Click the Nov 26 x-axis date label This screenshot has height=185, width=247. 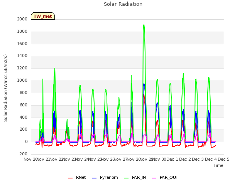click(108, 159)
